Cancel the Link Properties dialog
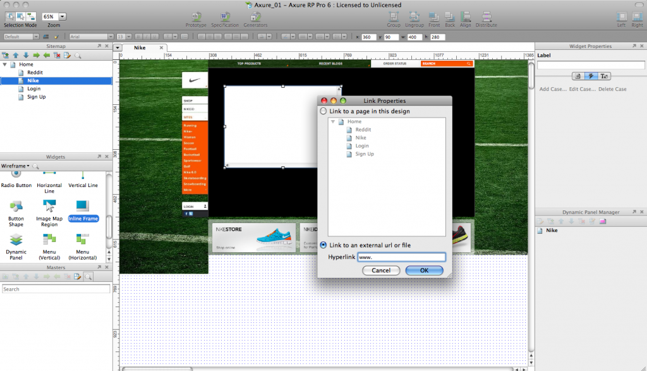This screenshot has width=647, height=371. click(381, 271)
